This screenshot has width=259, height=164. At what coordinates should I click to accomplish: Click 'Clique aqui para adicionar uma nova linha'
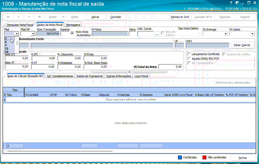[131, 100]
